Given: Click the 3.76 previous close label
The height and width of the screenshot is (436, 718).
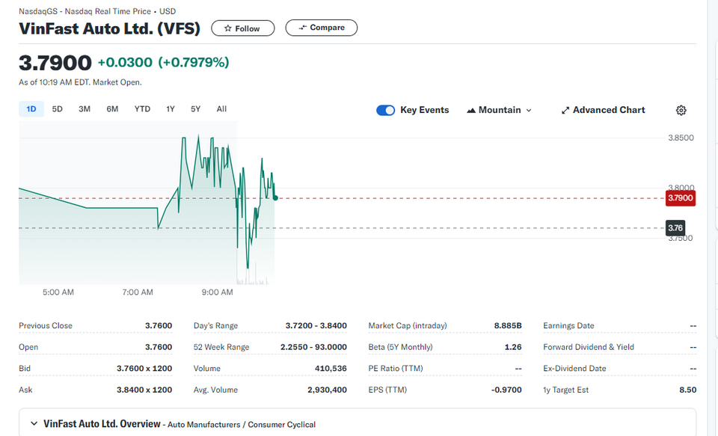Looking at the screenshot, I should pyautogui.click(x=675, y=227).
